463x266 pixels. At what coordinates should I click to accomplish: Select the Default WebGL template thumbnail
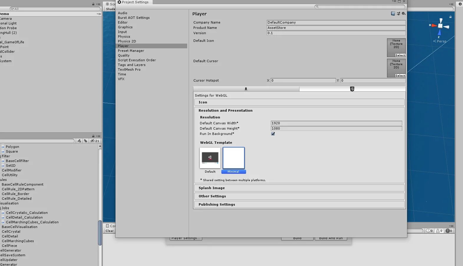click(210, 158)
